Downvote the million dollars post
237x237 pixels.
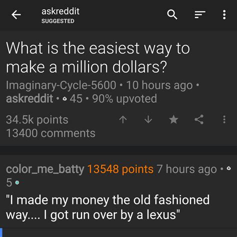coord(148,119)
